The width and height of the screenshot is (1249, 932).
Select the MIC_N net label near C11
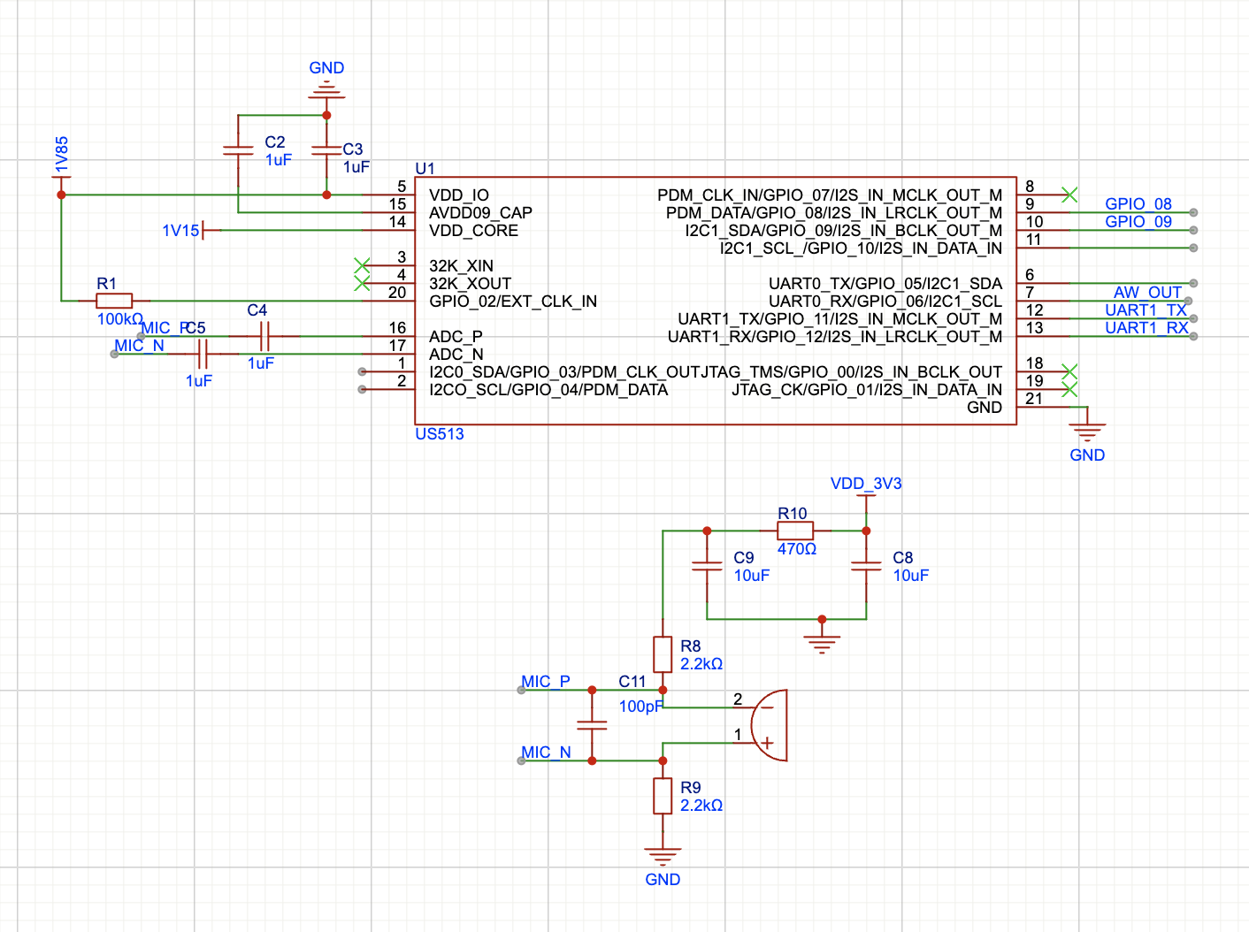pos(546,752)
